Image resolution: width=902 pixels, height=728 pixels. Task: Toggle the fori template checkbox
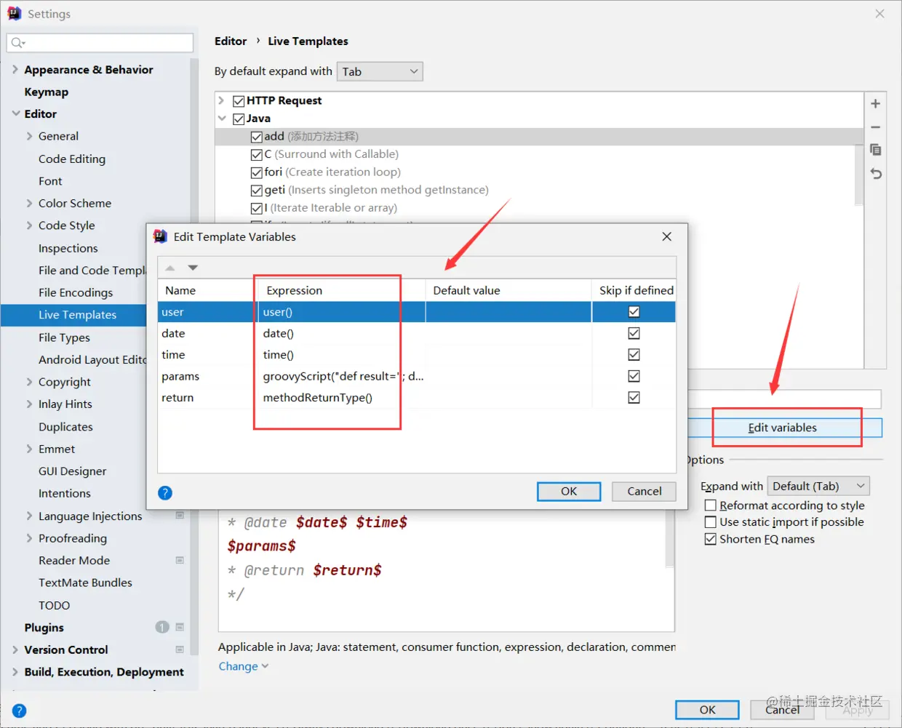[256, 172]
